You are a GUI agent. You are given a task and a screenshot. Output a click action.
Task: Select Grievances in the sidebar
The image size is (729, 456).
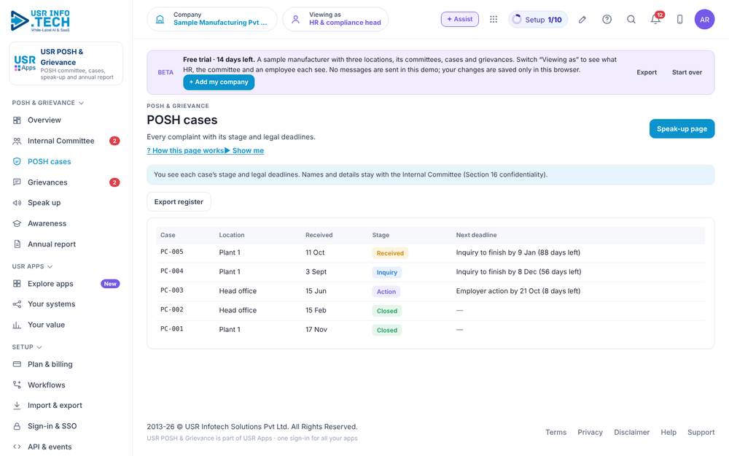coord(66,182)
